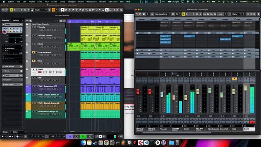Toggle solo on kick and snare track
Image resolution: width=261 pixels, height=147 pixels.
coord(36,52)
